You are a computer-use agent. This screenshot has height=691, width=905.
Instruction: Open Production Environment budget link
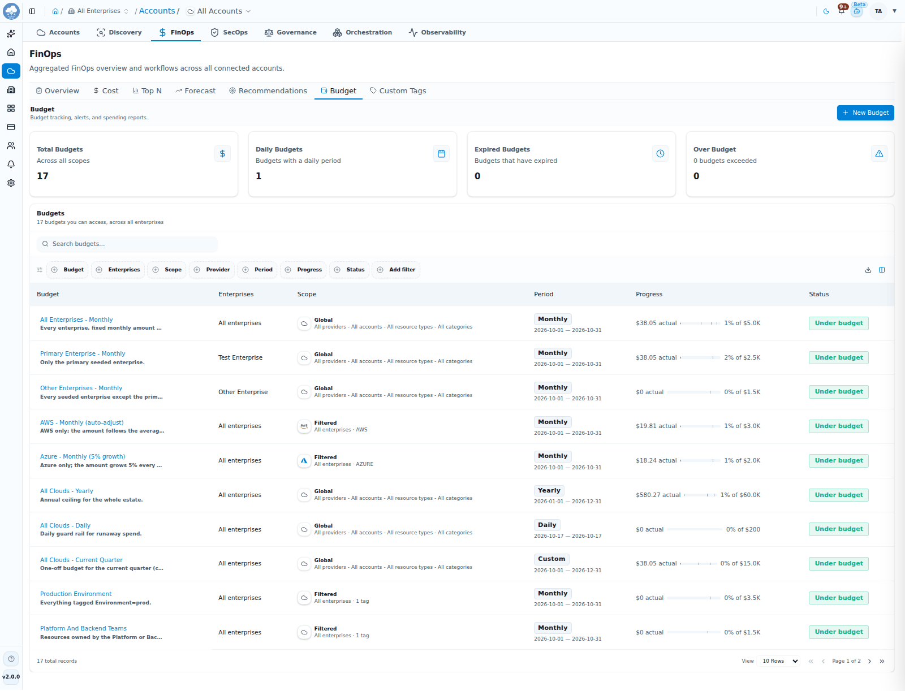76,594
